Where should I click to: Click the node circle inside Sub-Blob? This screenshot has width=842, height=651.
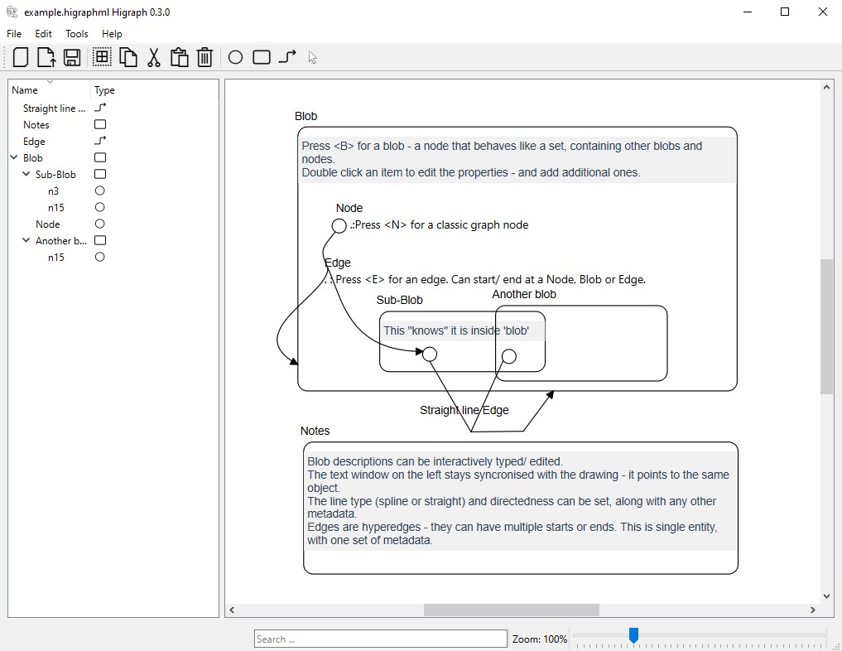(430, 354)
